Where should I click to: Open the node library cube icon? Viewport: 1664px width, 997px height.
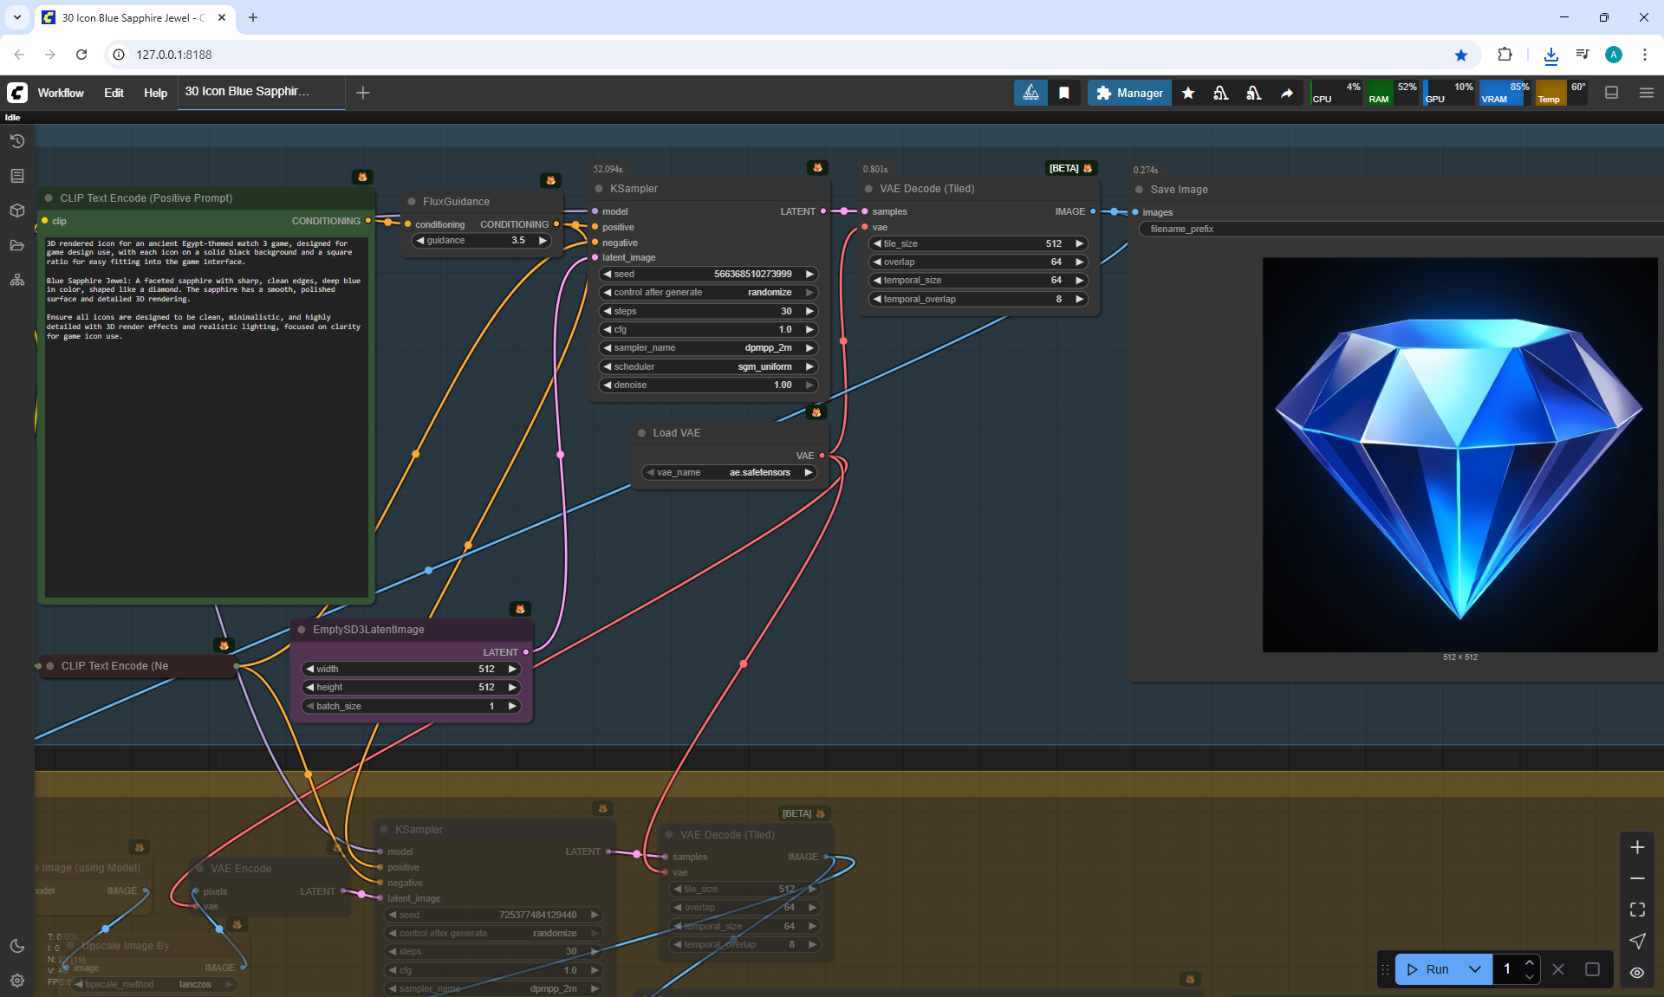pyautogui.click(x=16, y=210)
